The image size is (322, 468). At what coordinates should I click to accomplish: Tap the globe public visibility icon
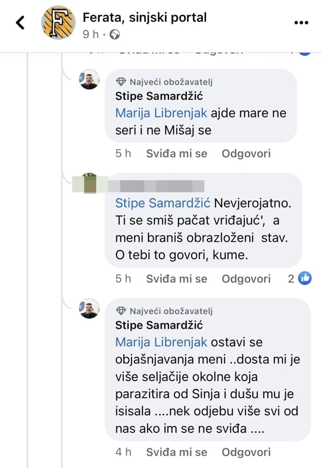tap(115, 35)
